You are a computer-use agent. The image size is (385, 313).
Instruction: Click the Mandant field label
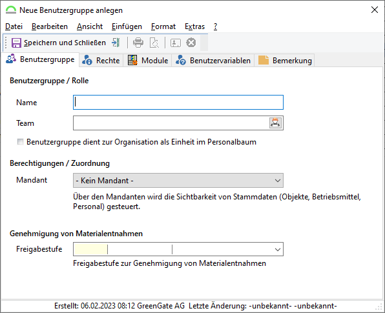[x=32, y=180]
